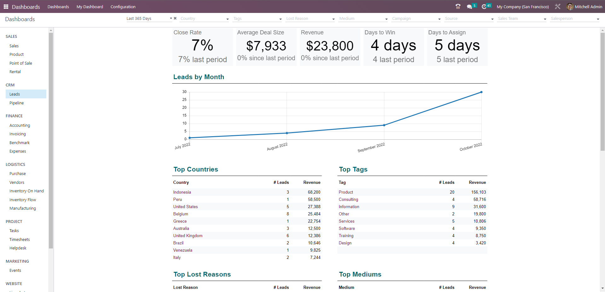
Task: Open the Last 365 Days period dropdown
Action: coord(171,19)
